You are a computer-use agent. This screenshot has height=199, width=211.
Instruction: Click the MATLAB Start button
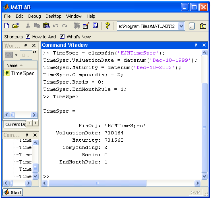(x=12, y=193)
